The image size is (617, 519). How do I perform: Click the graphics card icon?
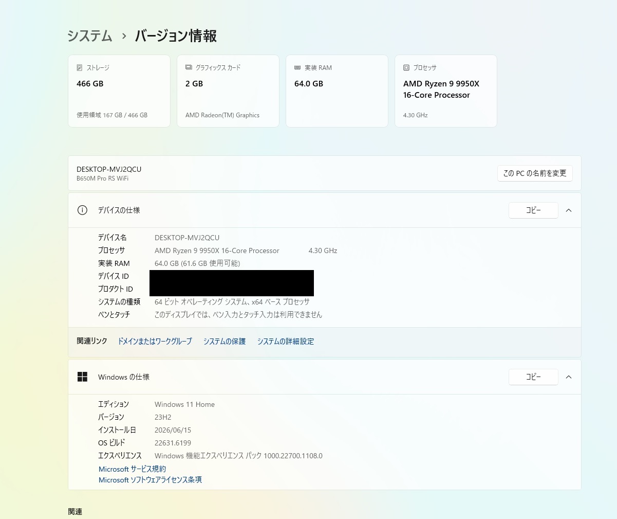click(x=189, y=67)
